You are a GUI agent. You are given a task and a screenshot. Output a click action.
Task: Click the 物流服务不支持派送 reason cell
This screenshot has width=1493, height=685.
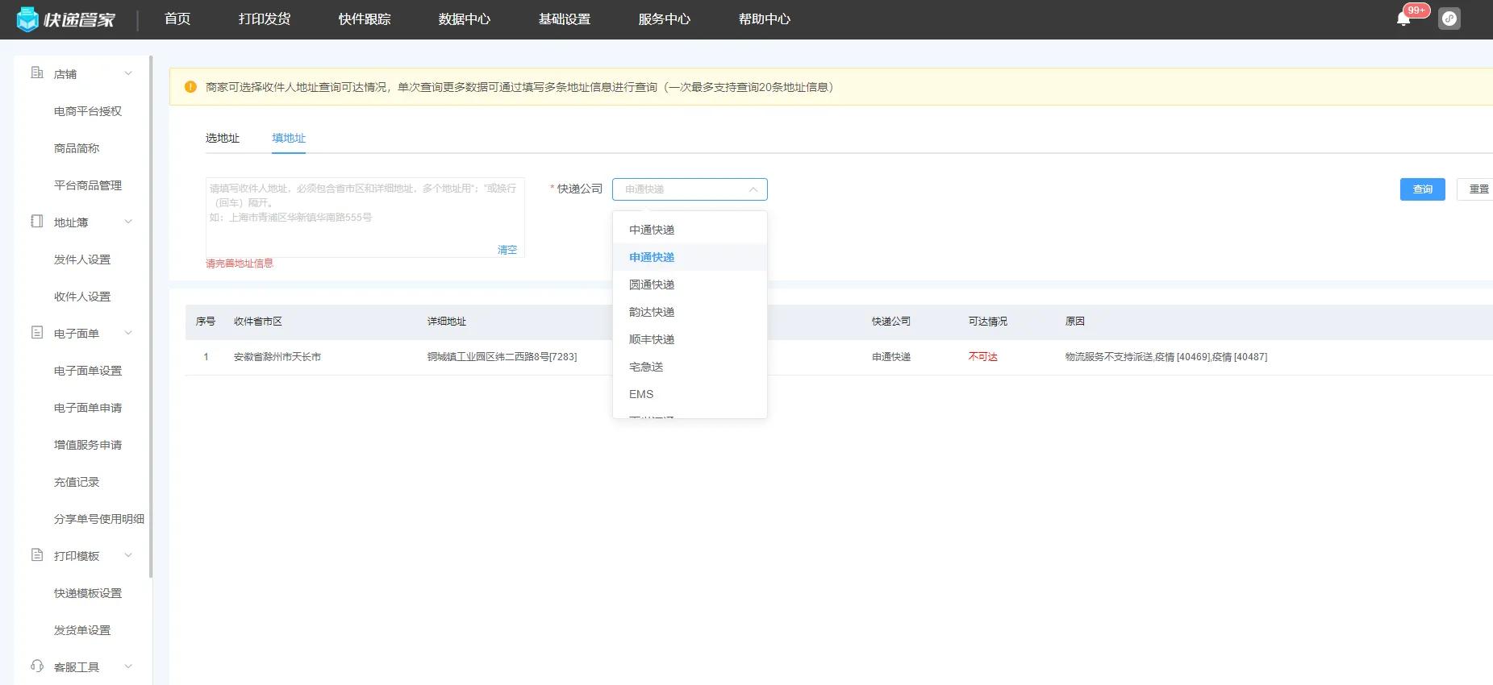tap(1166, 357)
